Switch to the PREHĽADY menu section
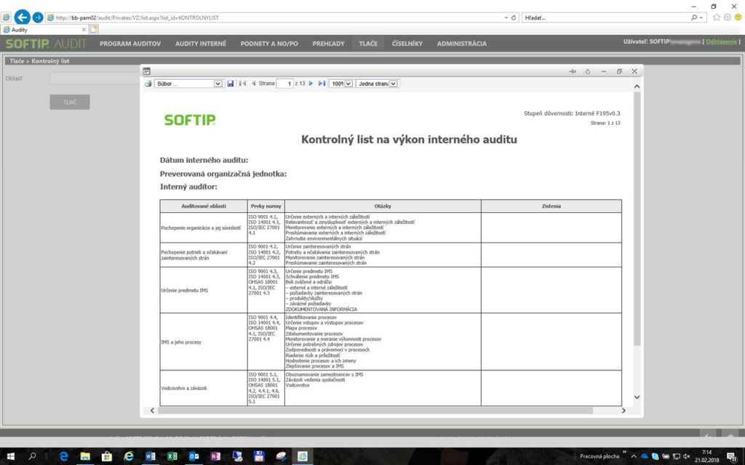 click(x=328, y=43)
